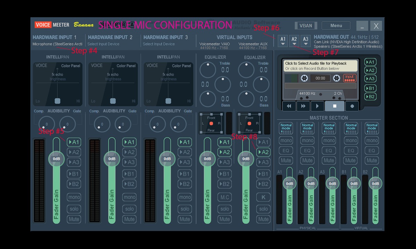Click the Voicemeeter AUX front/rear panner dot
Viewport: 416px width, 249px height.
[x=249, y=123]
